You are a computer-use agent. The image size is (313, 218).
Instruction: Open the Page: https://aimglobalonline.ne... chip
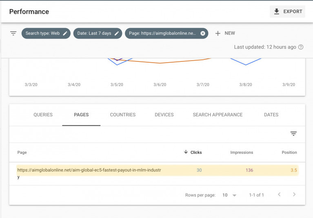click(166, 33)
